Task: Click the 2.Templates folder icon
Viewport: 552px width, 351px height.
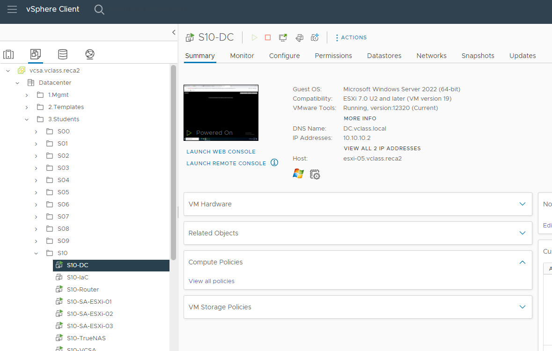Action: point(40,107)
